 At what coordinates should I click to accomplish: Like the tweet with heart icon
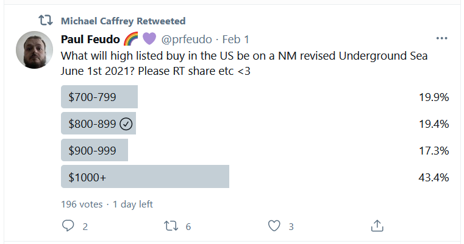(274, 226)
